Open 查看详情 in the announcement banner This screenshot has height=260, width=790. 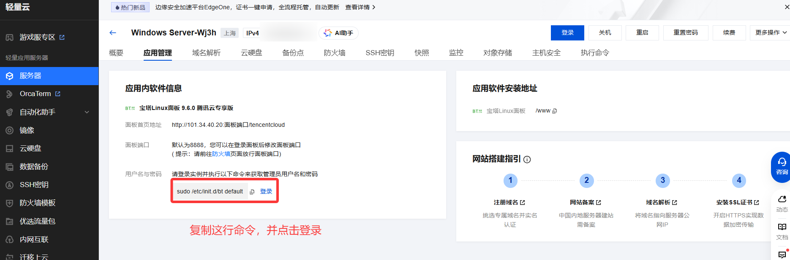(360, 7)
